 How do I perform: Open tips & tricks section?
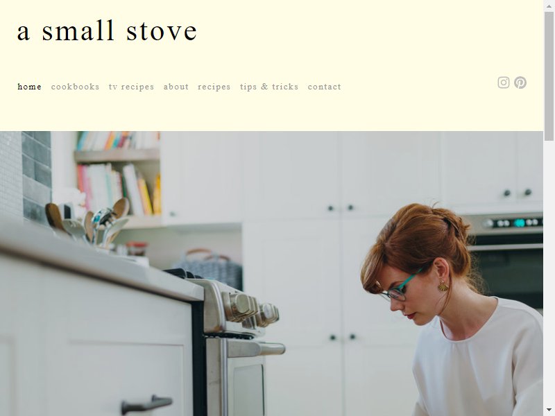[x=269, y=87]
